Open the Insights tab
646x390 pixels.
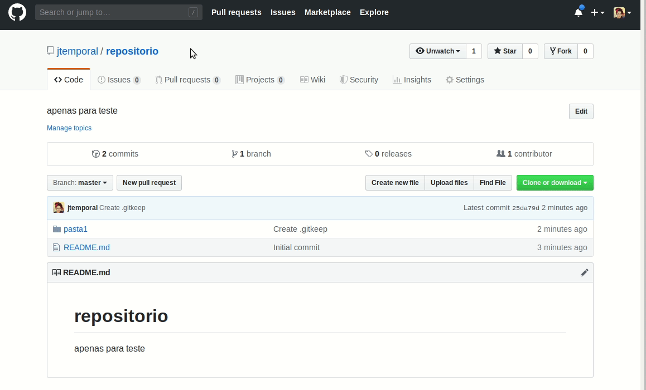point(412,80)
